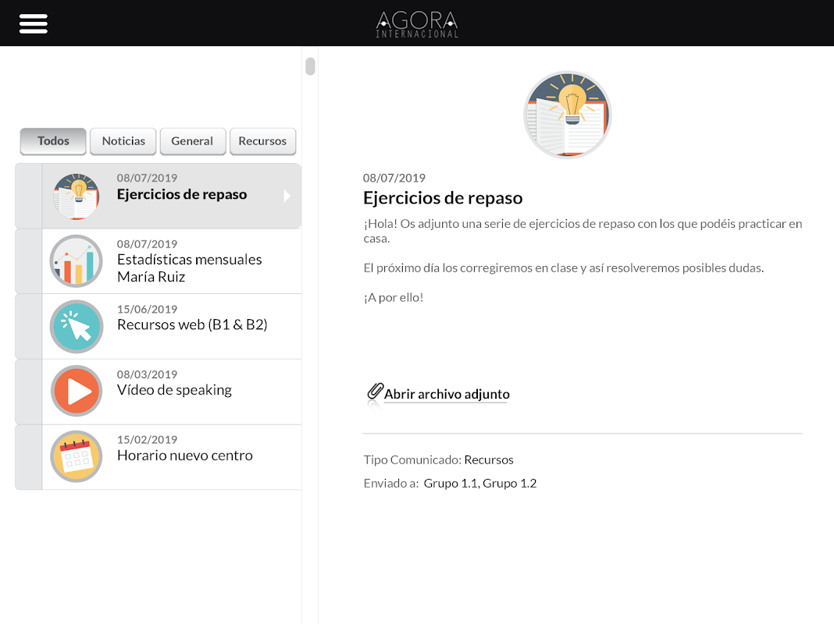Select Vídeo de speaking message
The width and height of the screenshot is (834, 624).
[172, 392]
